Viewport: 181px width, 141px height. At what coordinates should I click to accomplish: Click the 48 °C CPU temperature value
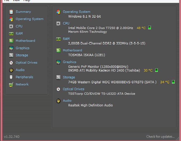141,28
